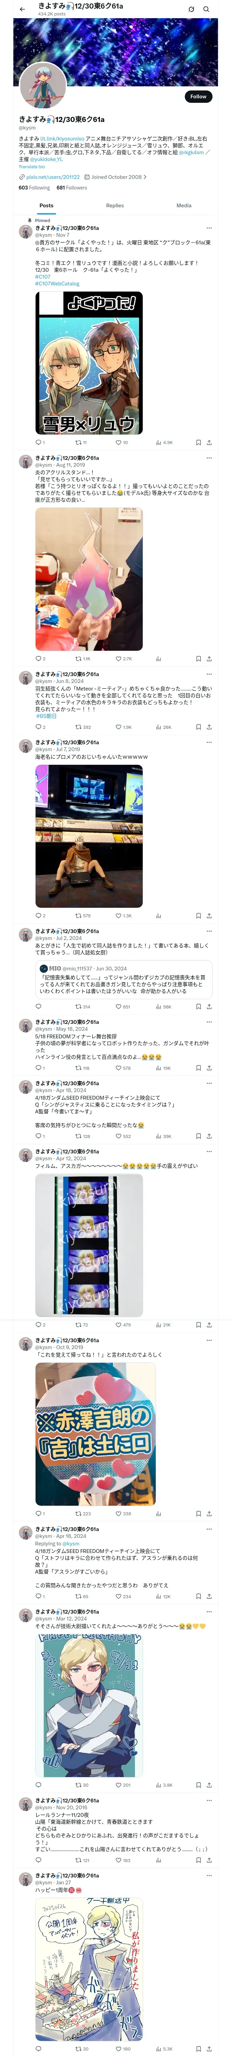Viewport: 231px width, 2056px height.
Task: Share the Aug 11, 2019 post
Action: (x=209, y=659)
